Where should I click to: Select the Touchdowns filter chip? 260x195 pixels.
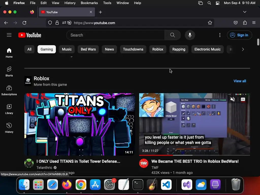[x=133, y=49]
